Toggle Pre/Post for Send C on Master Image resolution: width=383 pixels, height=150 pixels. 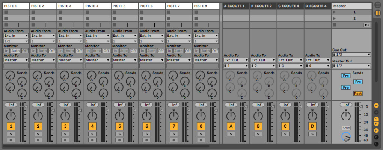point(345,88)
